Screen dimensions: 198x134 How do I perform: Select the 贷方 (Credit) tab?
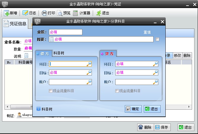pyautogui.click(x=108, y=54)
